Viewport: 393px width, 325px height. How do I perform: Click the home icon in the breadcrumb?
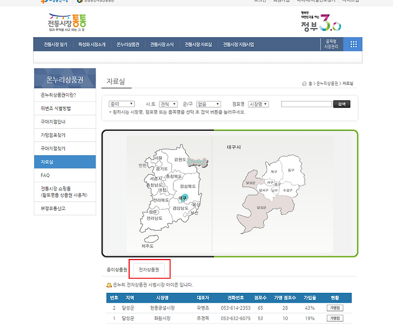click(304, 83)
